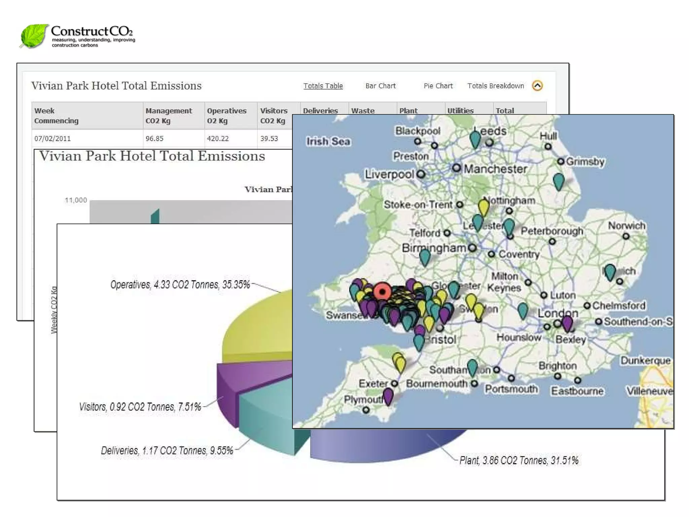The height and width of the screenshot is (517, 689).
Task: Switch to the Bar Chart view
Action: pyautogui.click(x=380, y=86)
